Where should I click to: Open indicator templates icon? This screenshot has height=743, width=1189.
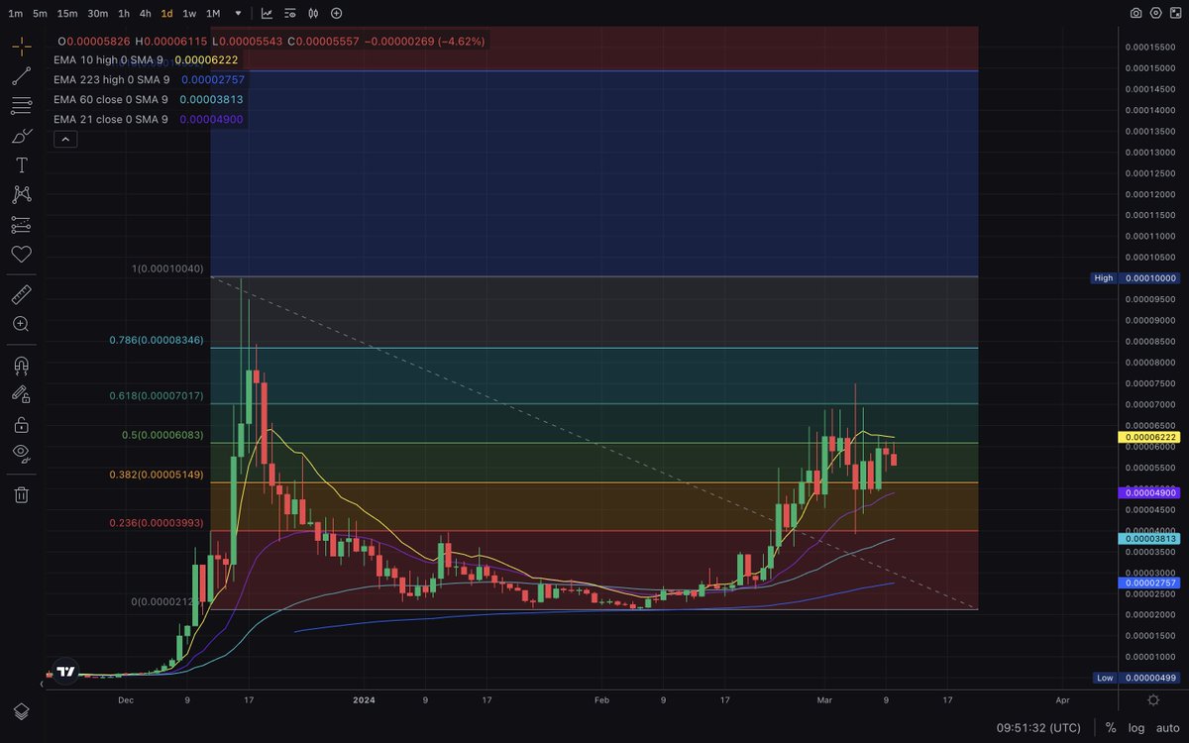(291, 14)
